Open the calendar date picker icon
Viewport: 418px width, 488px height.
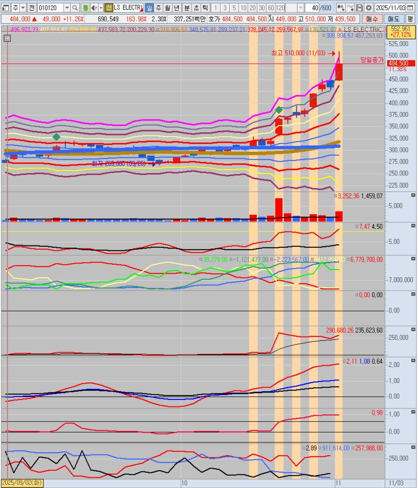(x=410, y=8)
